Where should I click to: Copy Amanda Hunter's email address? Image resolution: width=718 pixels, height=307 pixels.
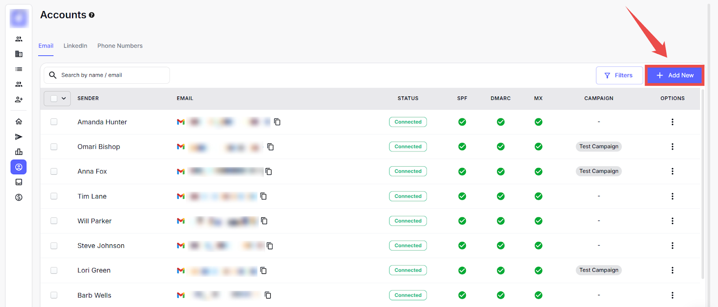click(277, 122)
